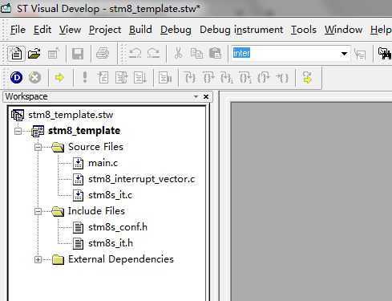Collapse the stm8_template project node
Image resolution: width=392 pixels, height=301 pixels.
click(x=18, y=131)
